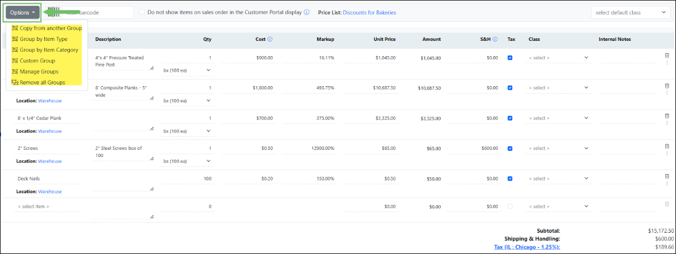Open three-dot menu for Composite Planks row
This screenshot has width=676, height=254.
pyautogui.click(x=667, y=93)
